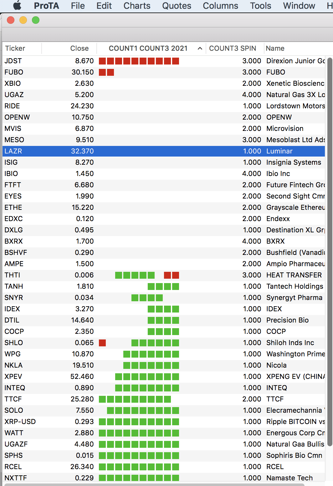Screen dimensions: 333x486
Task: Open the Charts menu
Action: pos(137,6)
